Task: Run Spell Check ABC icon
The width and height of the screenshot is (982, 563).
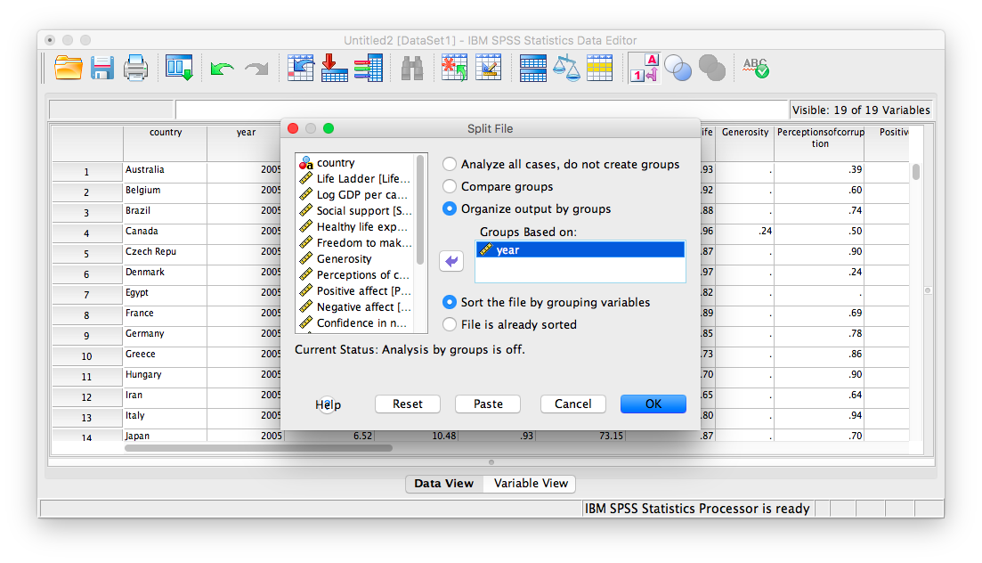Action: point(755,68)
